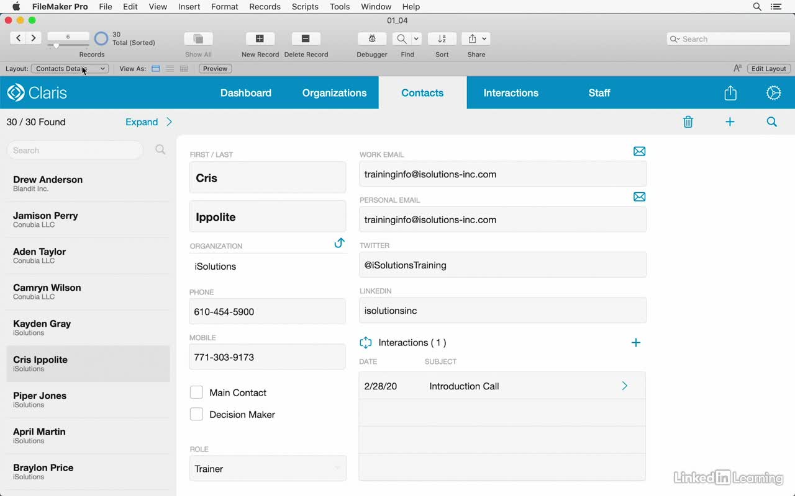Viewport: 795px width, 496px height.
Task: Open Find options dropdown arrow
Action: point(416,38)
